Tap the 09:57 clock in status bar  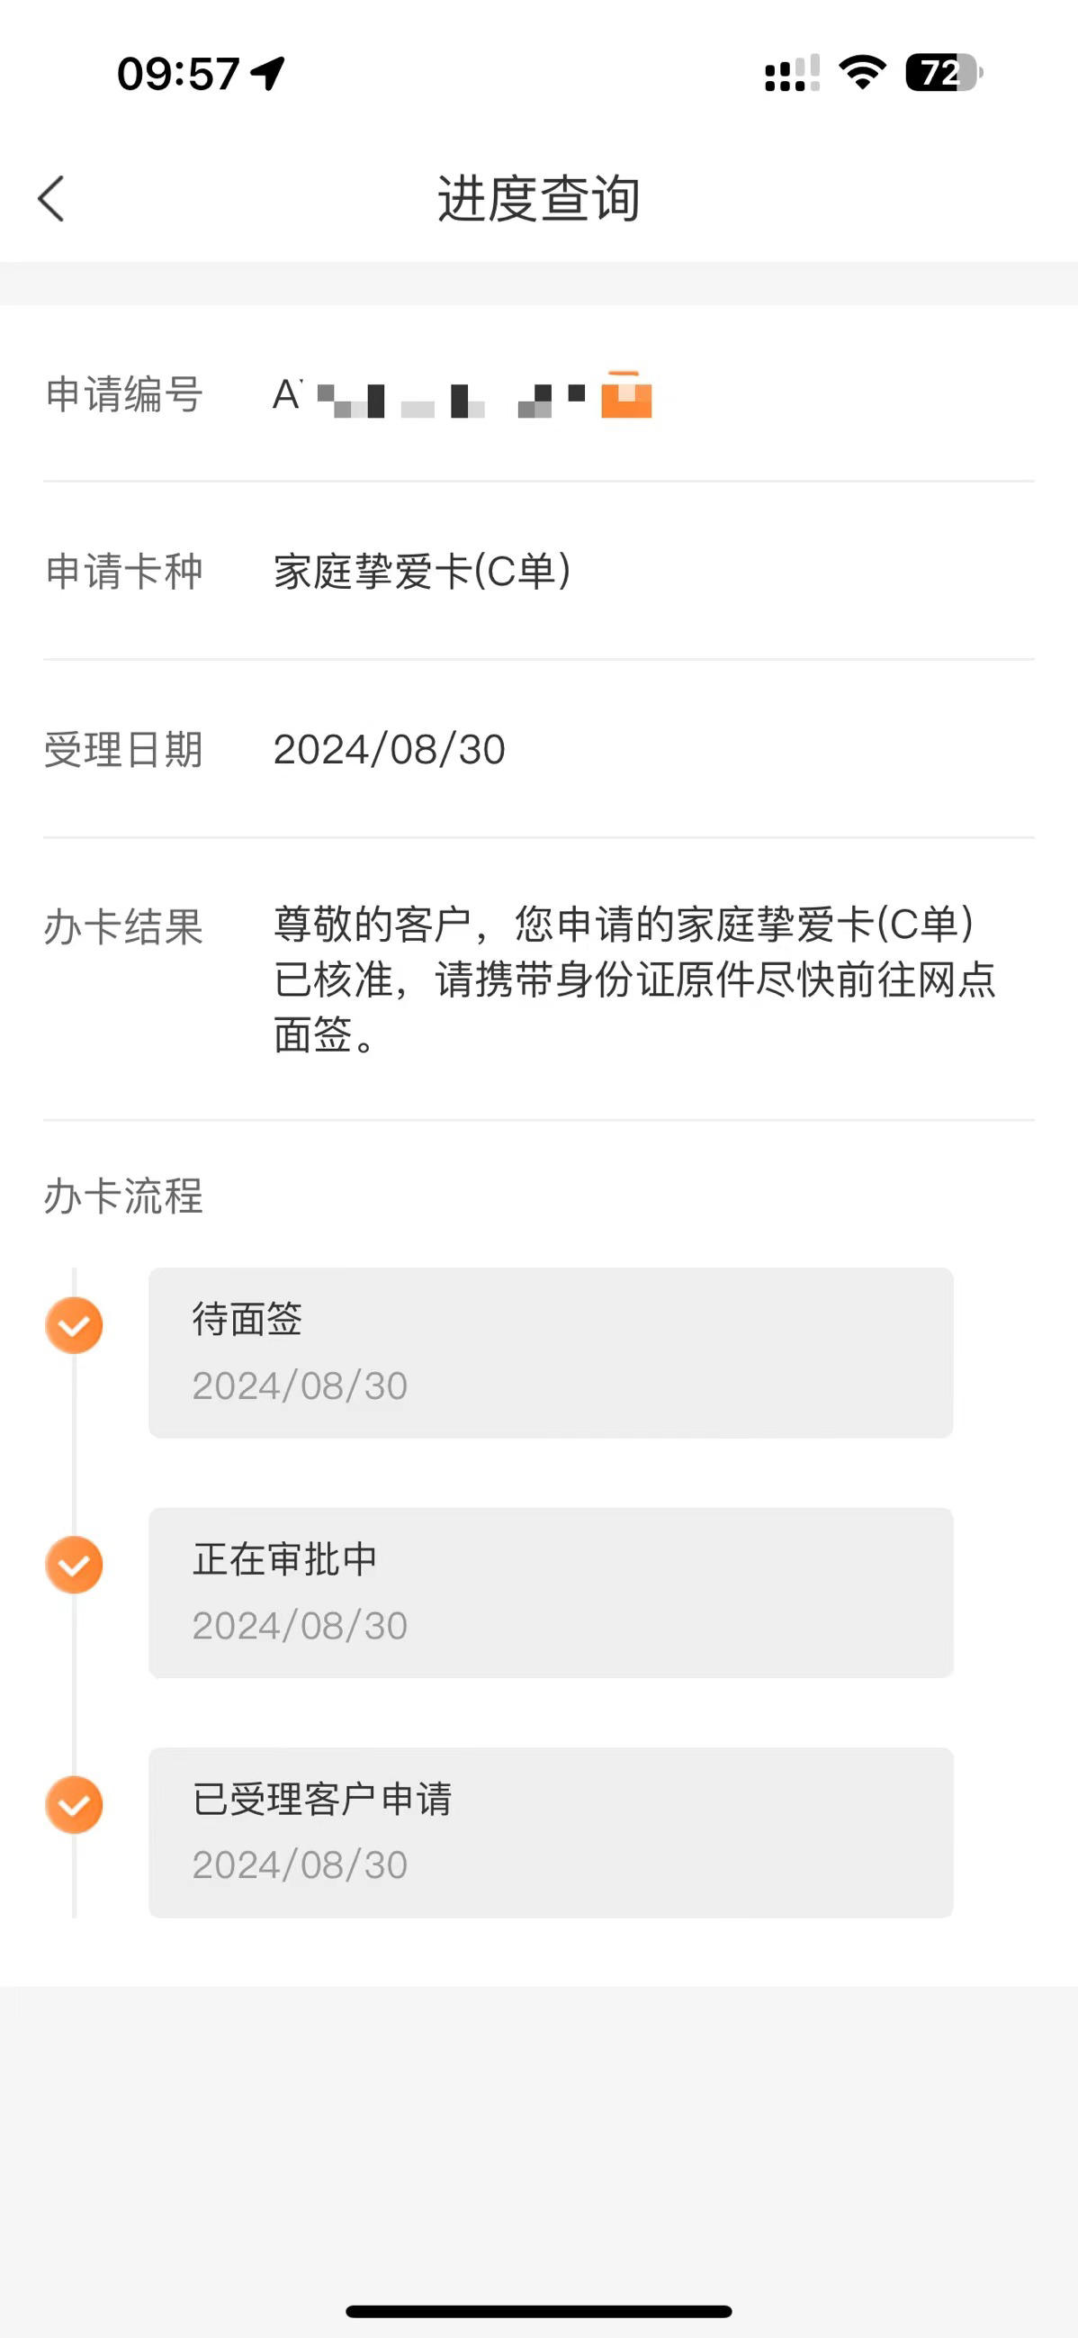[178, 74]
